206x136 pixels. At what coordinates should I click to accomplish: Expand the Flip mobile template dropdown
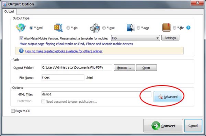point(136,38)
